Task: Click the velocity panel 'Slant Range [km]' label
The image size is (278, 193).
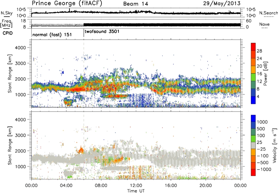Action: coord(10,145)
